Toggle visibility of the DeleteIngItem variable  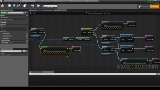point(27,38)
